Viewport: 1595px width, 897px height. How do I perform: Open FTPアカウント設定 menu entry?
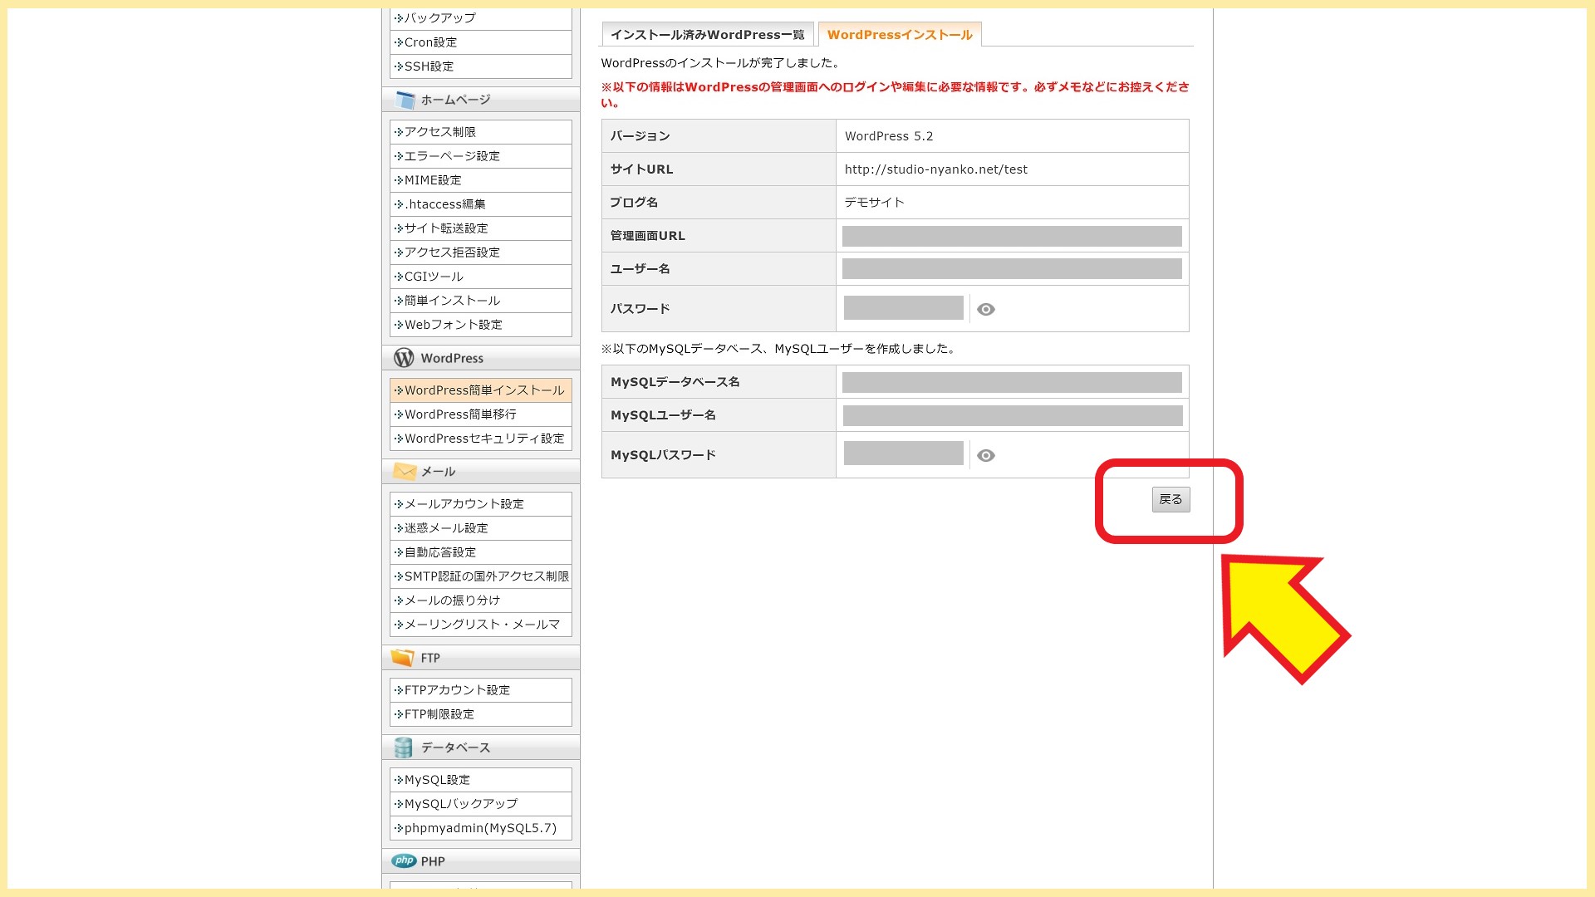click(x=457, y=690)
